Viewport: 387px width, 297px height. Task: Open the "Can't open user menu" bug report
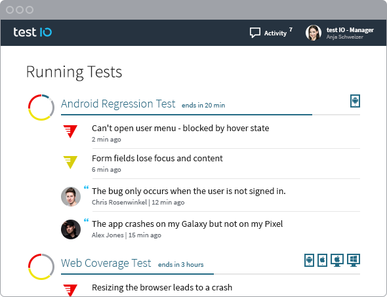(180, 129)
